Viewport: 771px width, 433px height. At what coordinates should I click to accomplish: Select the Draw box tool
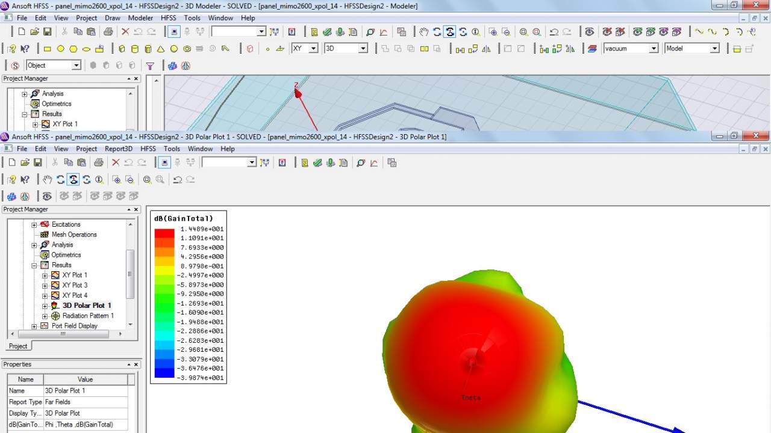pos(121,49)
